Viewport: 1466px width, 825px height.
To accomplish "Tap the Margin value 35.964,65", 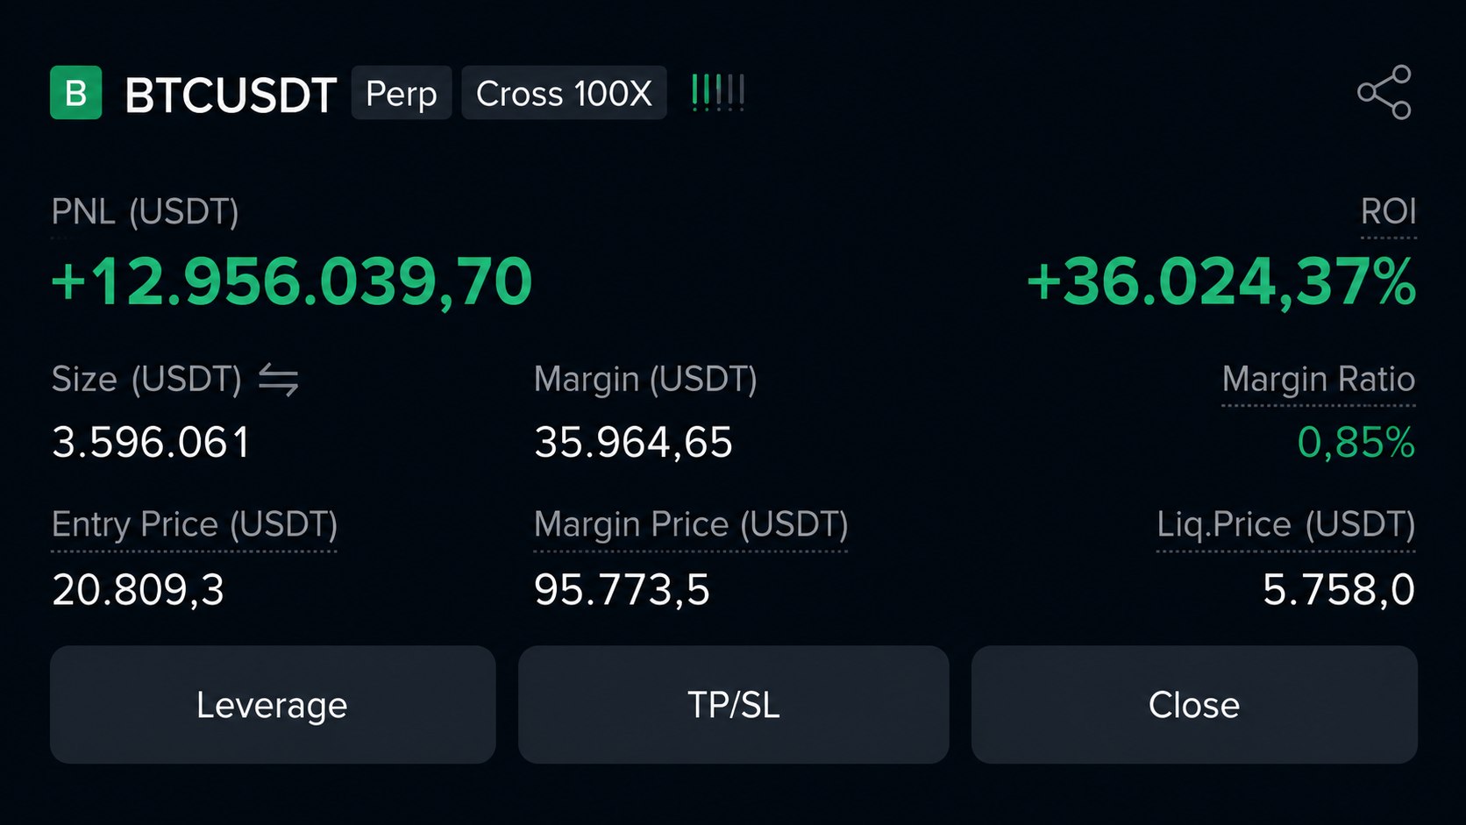I will [x=633, y=443].
